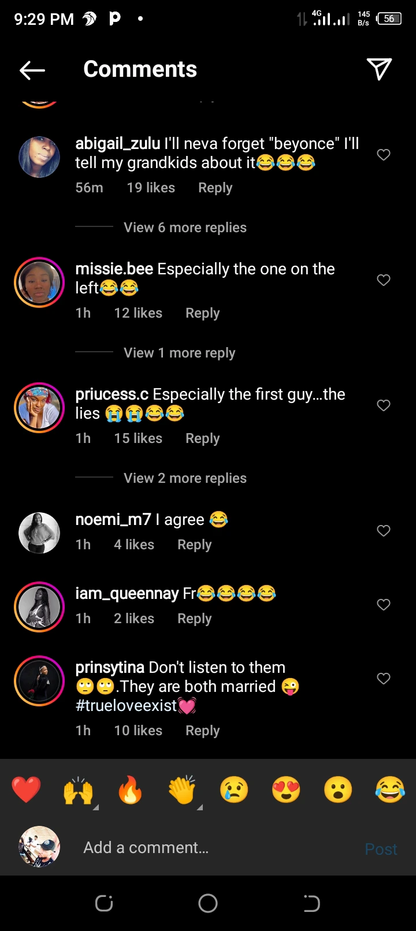Expand View 1 more reply

[179, 353]
